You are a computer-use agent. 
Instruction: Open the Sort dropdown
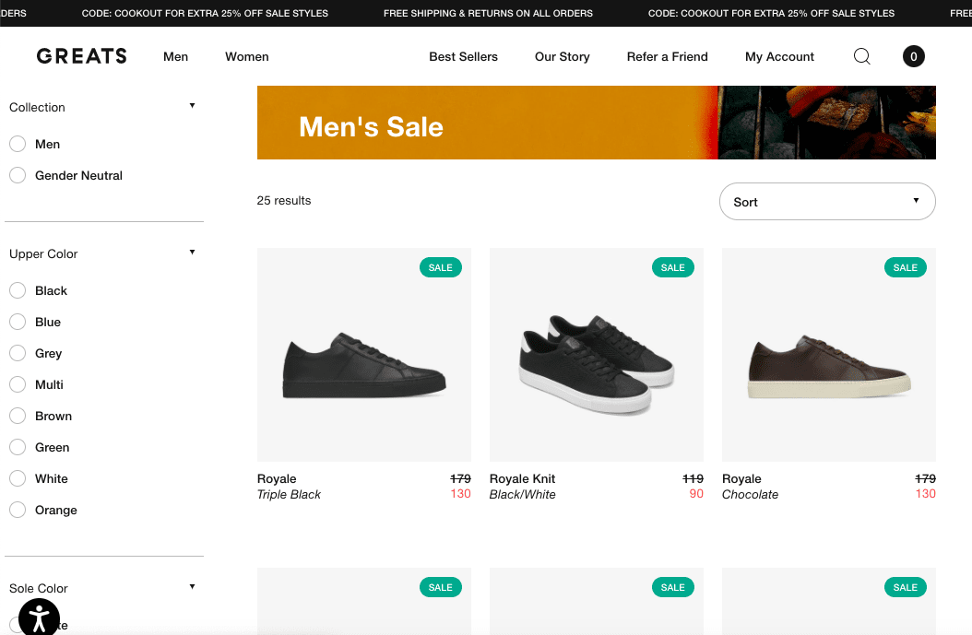point(827,201)
